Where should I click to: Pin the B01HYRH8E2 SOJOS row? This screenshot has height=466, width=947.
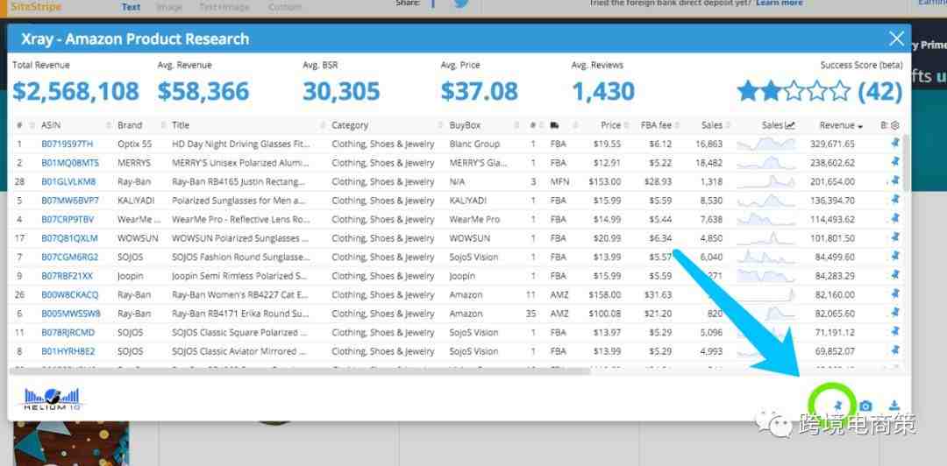[895, 350]
